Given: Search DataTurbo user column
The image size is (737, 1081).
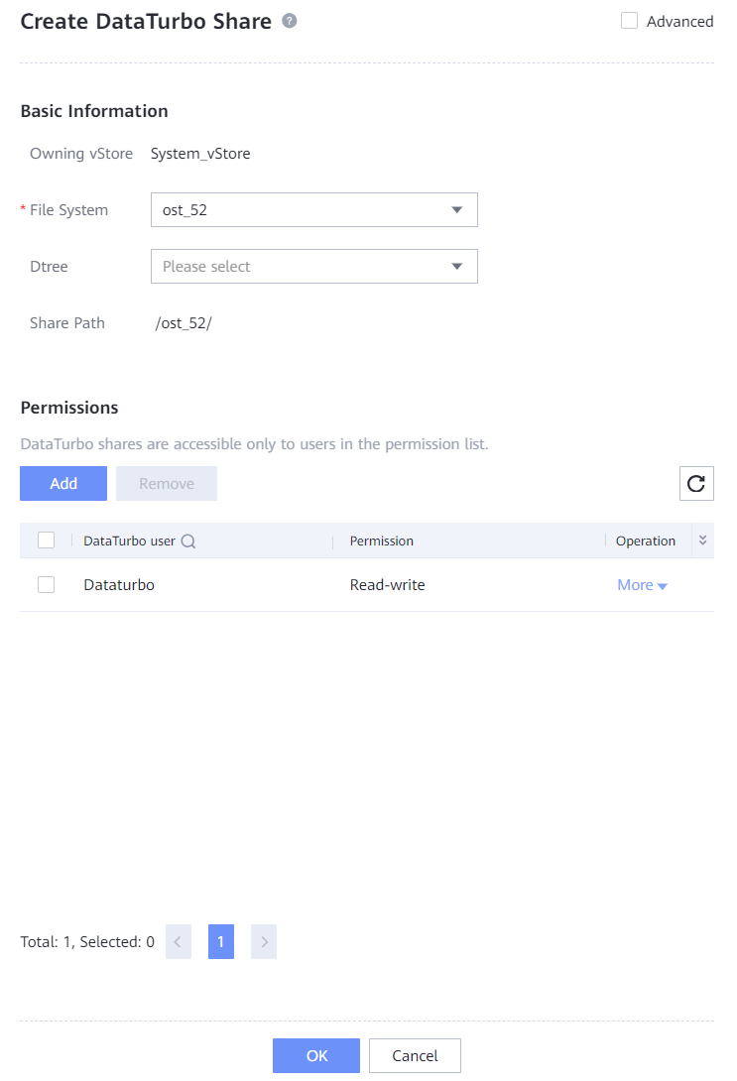Looking at the screenshot, I should [x=187, y=541].
